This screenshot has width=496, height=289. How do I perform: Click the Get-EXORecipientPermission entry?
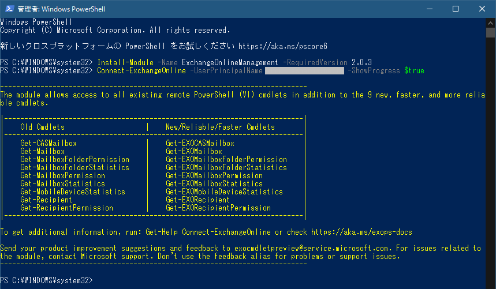coord(218,208)
